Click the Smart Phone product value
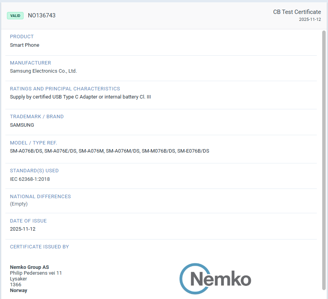 coord(24,45)
